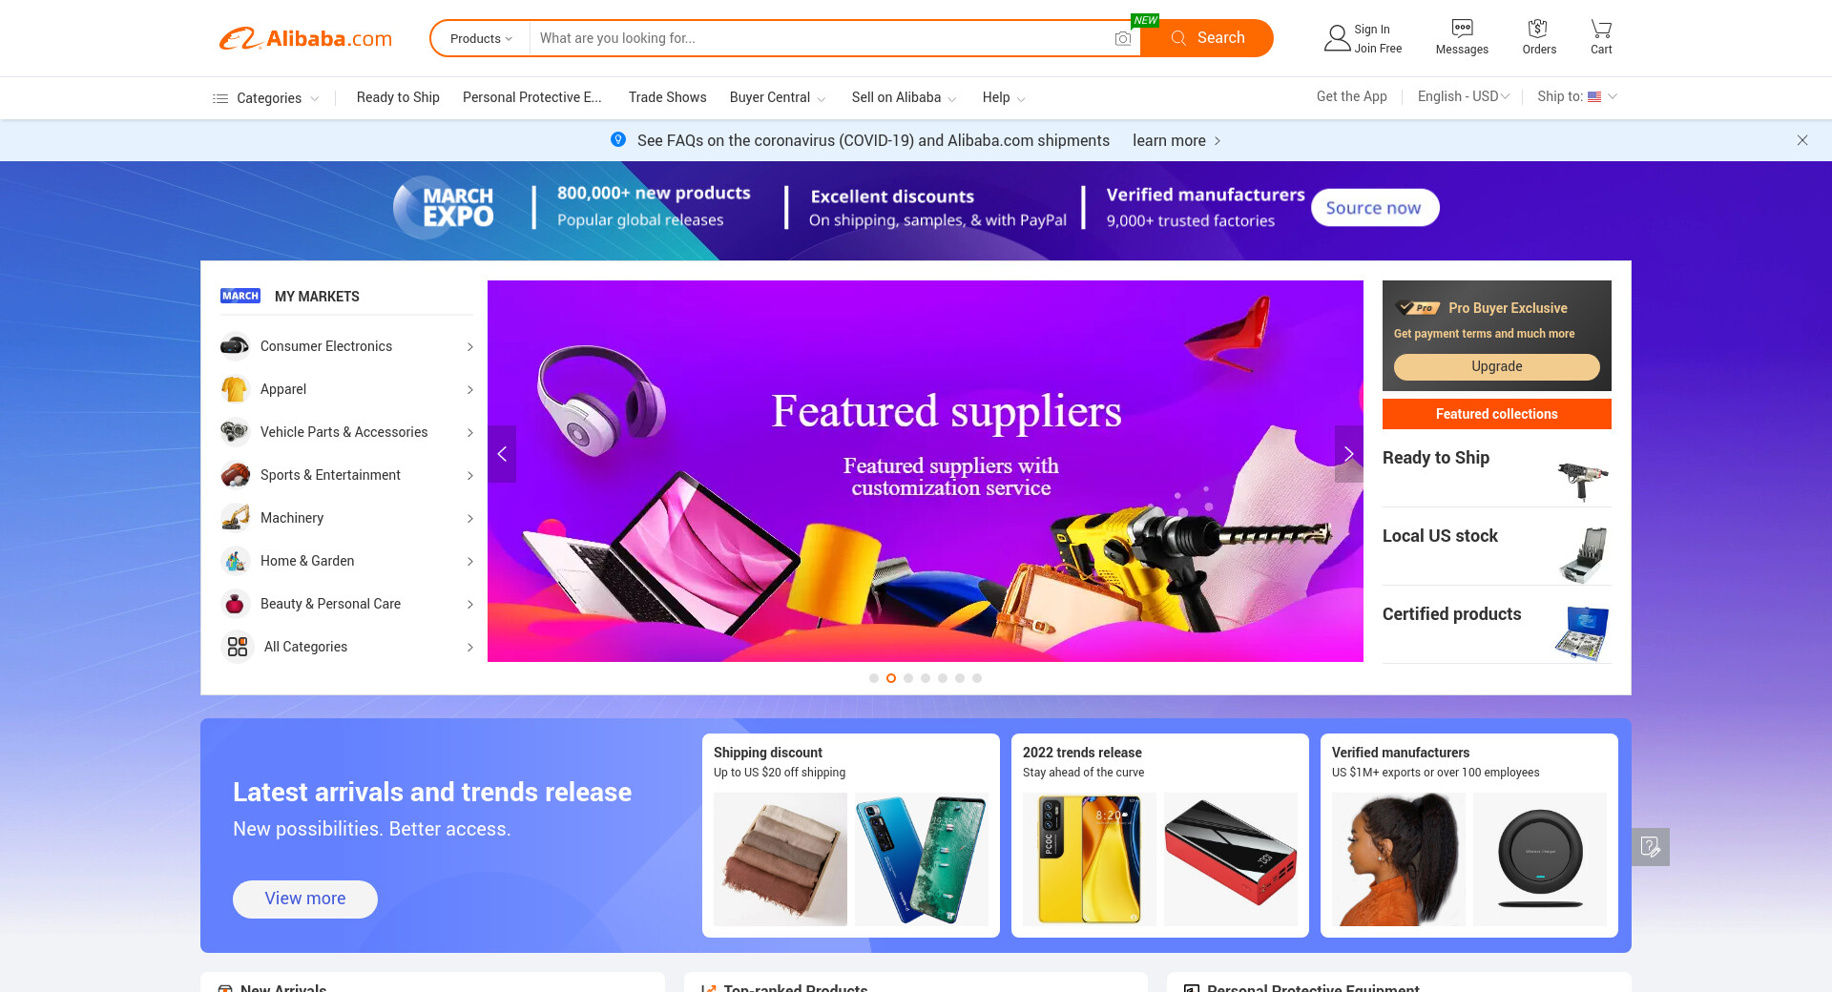Click the Source now button

1374,208
